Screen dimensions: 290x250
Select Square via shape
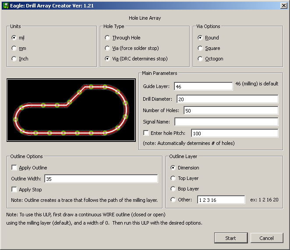point(200,48)
